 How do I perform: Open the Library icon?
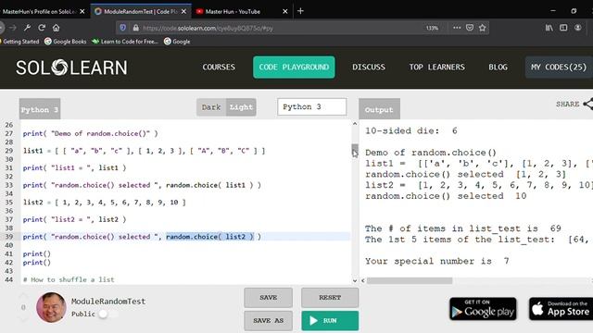(x=549, y=28)
